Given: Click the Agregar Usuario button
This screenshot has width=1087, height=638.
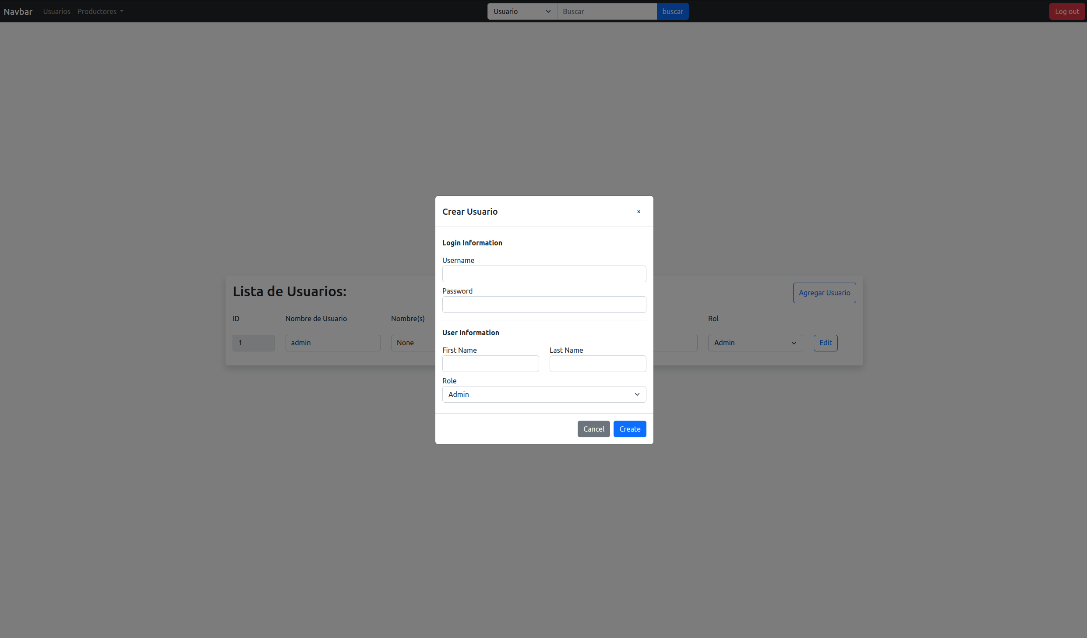Looking at the screenshot, I should point(824,293).
